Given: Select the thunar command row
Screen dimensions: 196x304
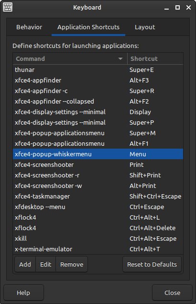Looking at the screenshot, I should 98,70.
